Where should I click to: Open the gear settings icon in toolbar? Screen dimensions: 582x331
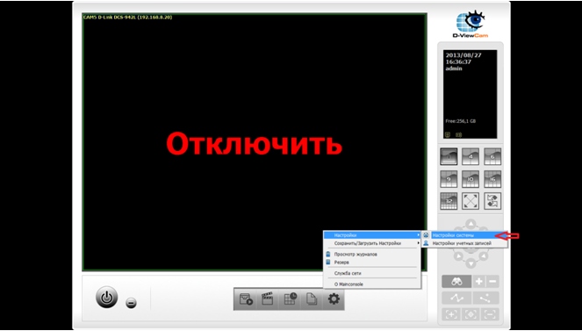tap(334, 299)
